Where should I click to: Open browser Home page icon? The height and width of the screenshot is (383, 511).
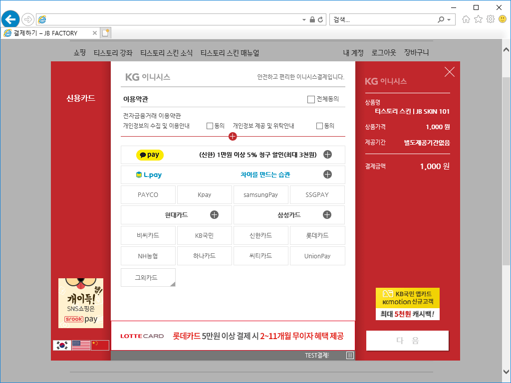tap(466, 19)
